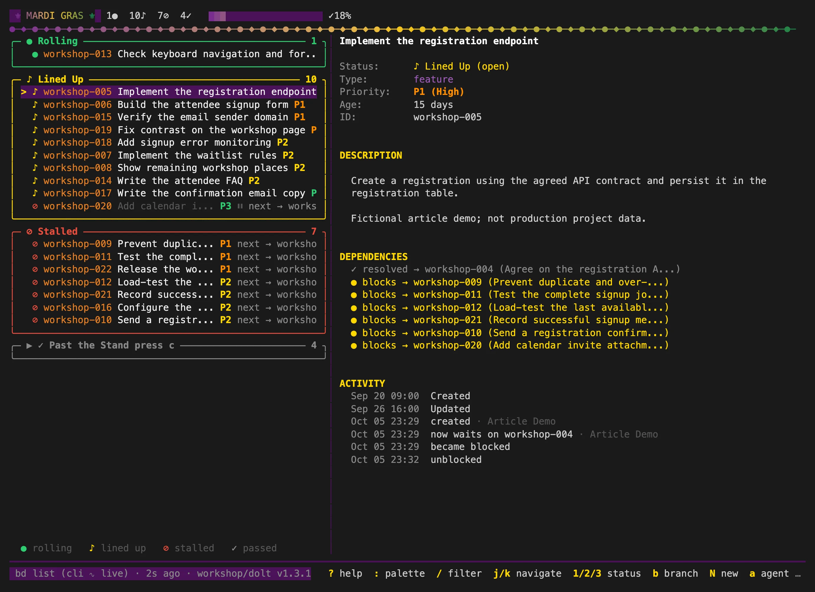Viewport: 815px width, 592px height.
Task: Select workshop-007 Implement the waitlist rules
Action: click(168, 155)
